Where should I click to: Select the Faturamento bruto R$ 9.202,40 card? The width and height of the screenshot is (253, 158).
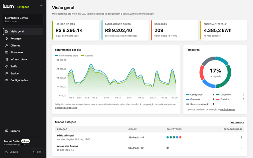[125, 30]
